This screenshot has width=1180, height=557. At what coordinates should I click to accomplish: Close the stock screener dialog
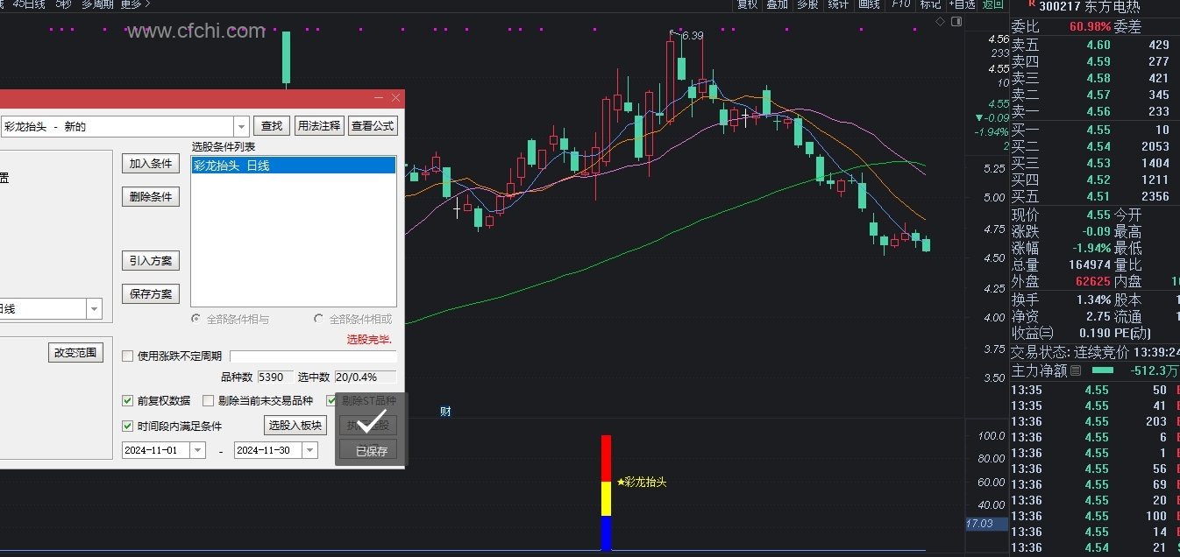pos(396,98)
